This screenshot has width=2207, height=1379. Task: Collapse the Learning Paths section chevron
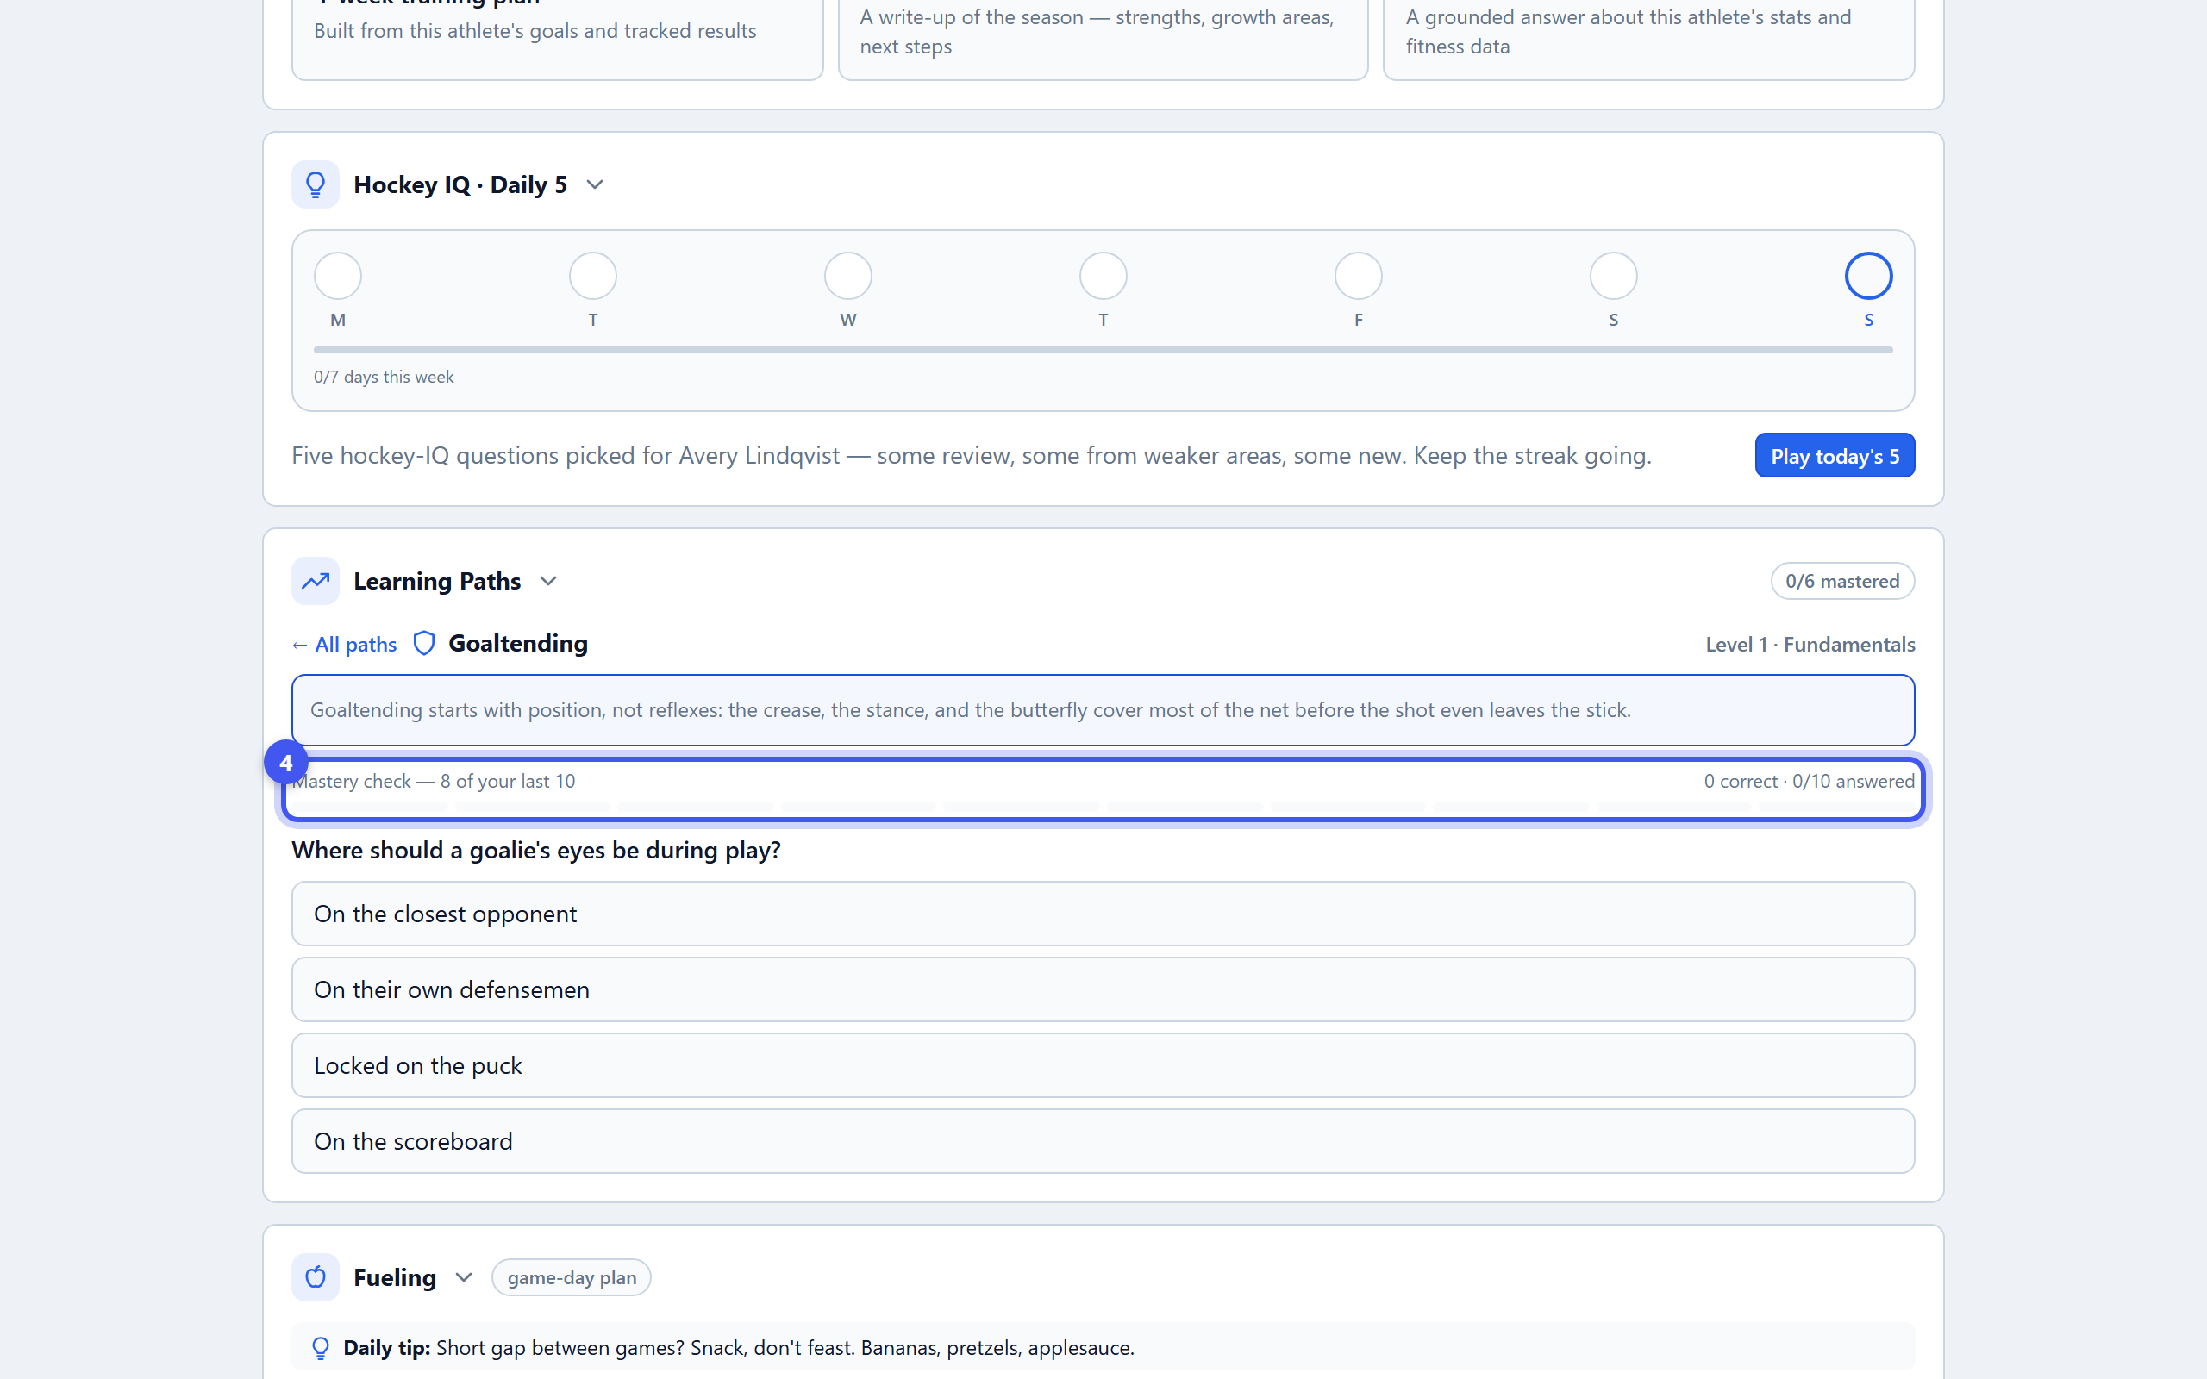tap(548, 581)
